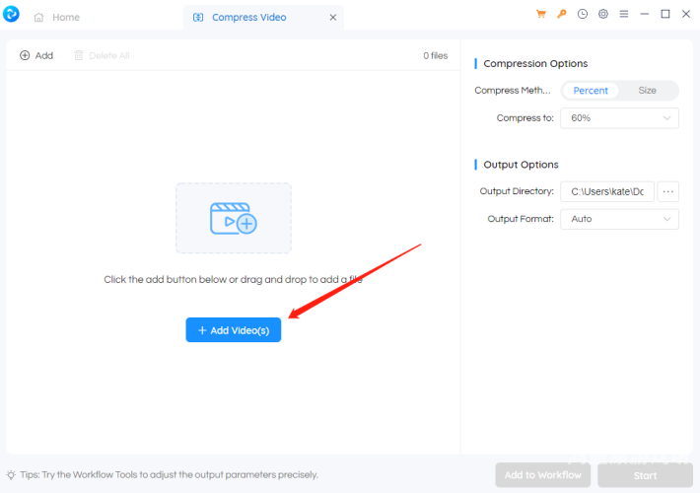Open history via clock icon

(x=582, y=14)
